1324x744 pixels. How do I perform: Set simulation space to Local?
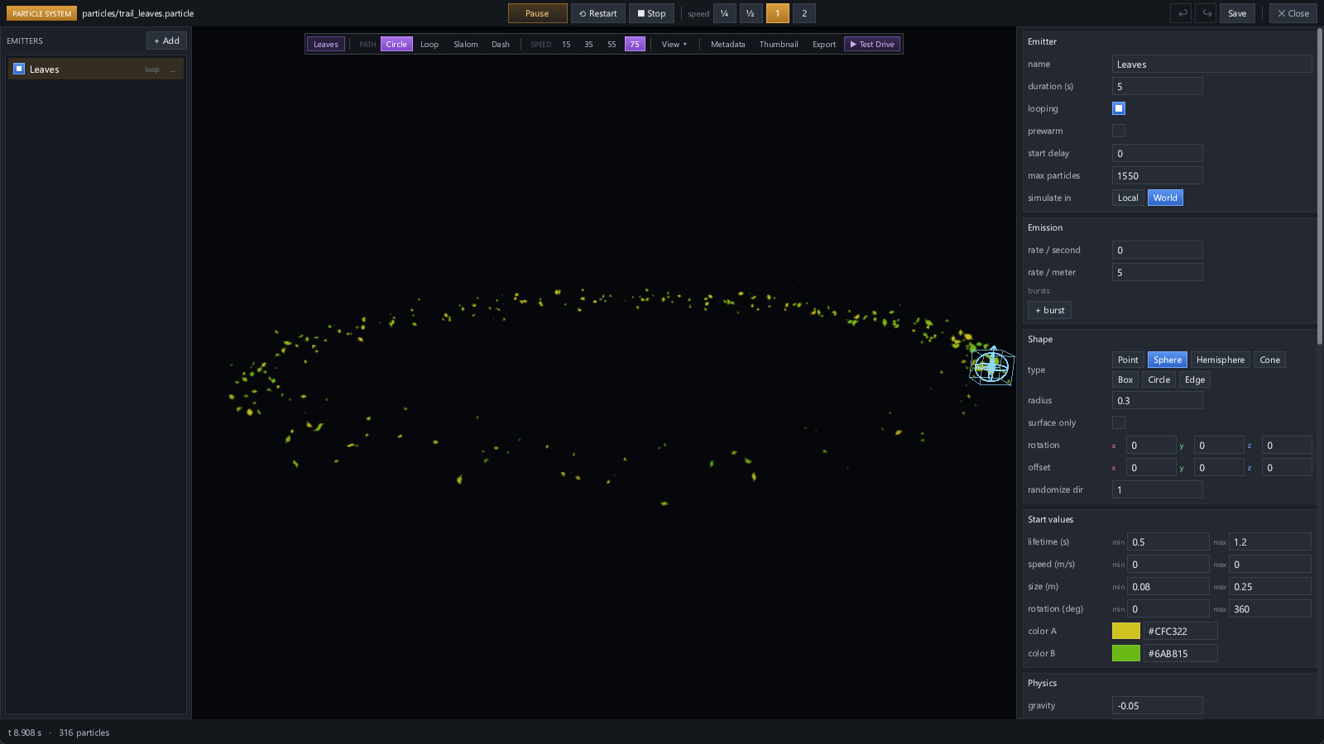point(1128,198)
